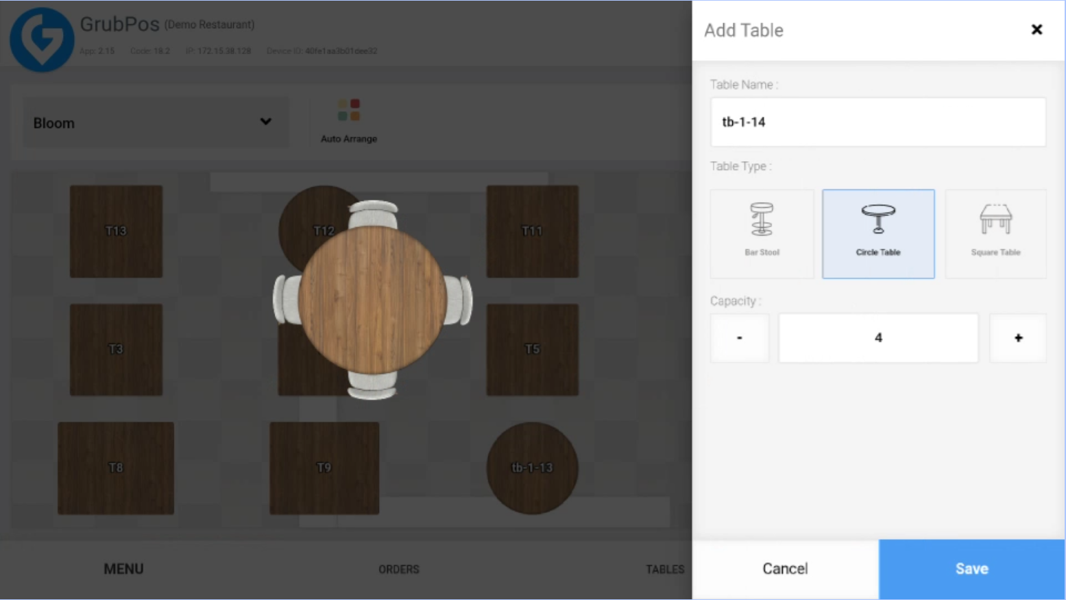Select table T11 on floor plan
The height and width of the screenshot is (600, 1066).
click(x=533, y=231)
